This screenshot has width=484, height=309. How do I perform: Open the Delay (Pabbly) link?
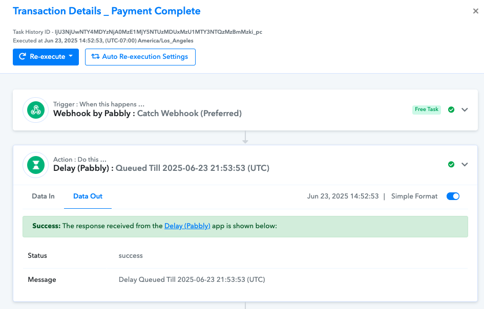pyautogui.click(x=187, y=226)
